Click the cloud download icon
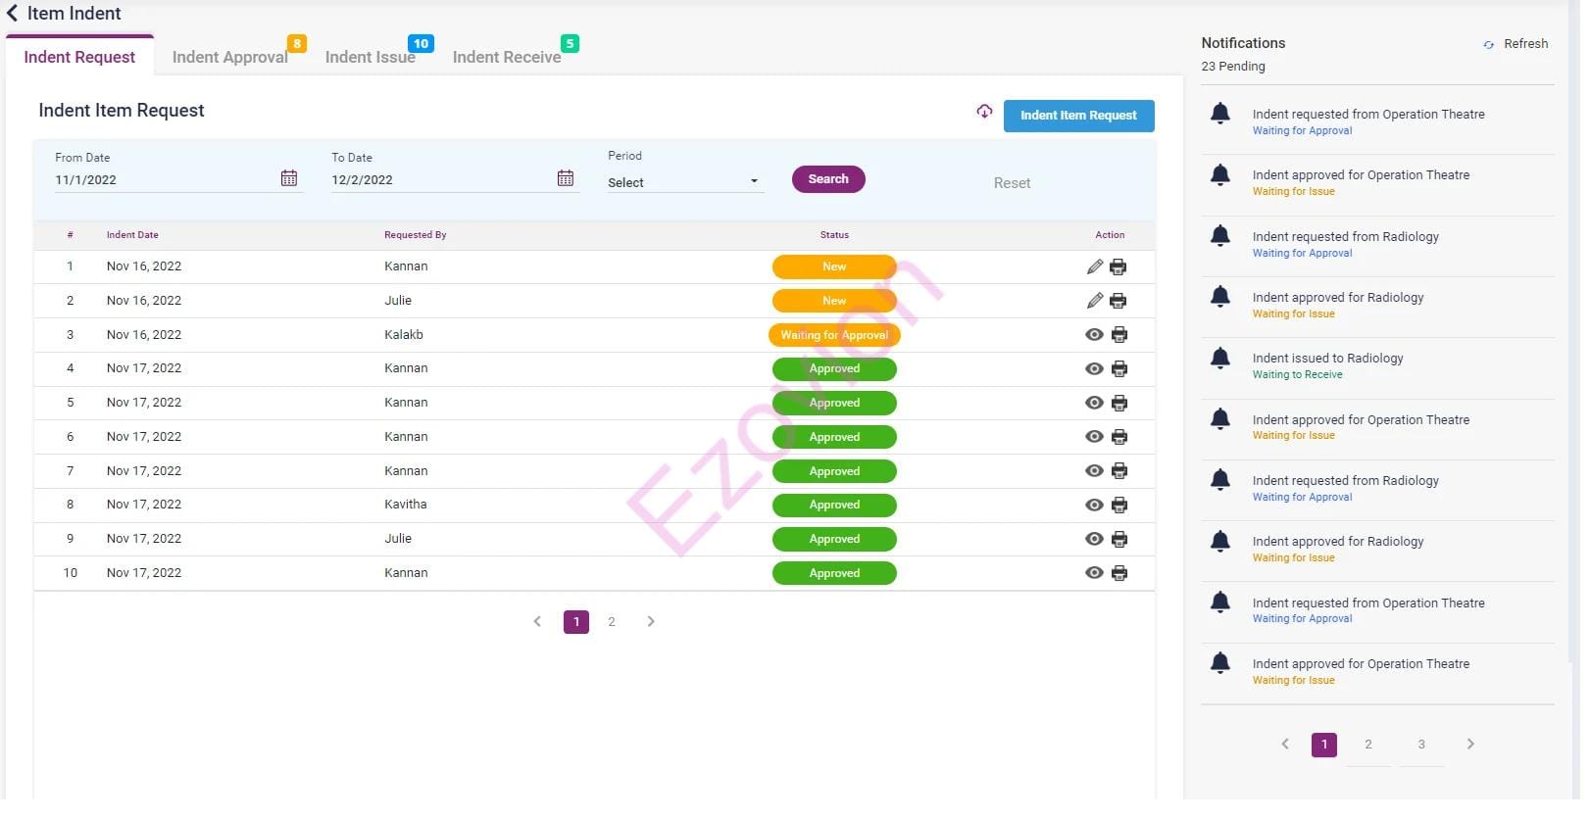The image size is (1590, 820). point(984,112)
